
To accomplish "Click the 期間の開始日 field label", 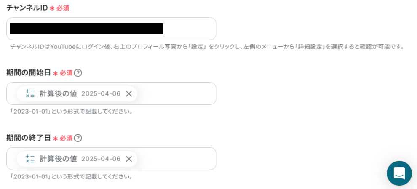I will 28,73.
